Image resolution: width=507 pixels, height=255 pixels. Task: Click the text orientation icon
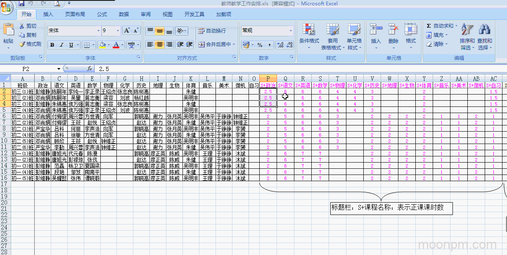click(x=180, y=31)
